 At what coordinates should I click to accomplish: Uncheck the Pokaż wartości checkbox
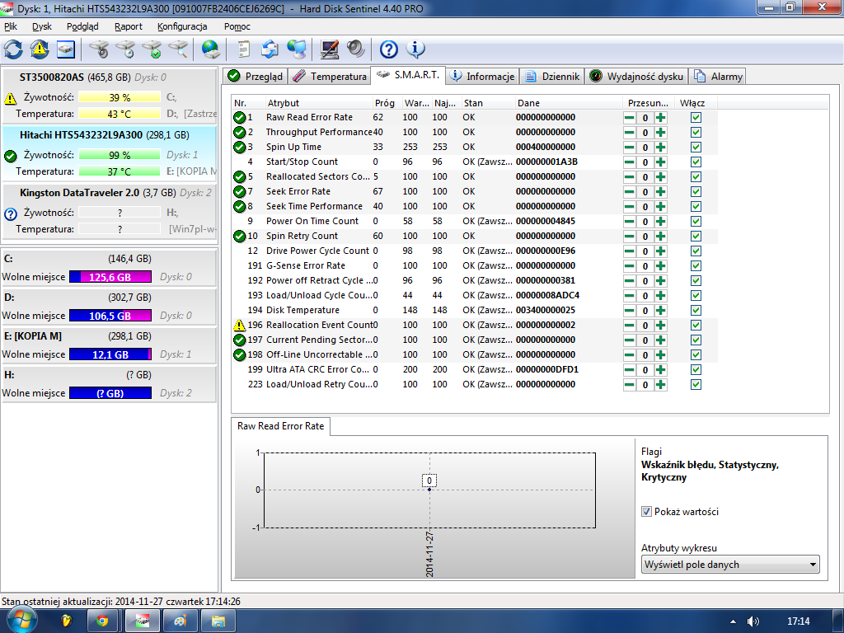pyautogui.click(x=646, y=511)
